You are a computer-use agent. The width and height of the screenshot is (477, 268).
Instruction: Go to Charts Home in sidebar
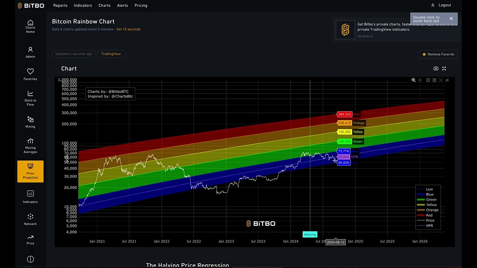tap(30, 27)
